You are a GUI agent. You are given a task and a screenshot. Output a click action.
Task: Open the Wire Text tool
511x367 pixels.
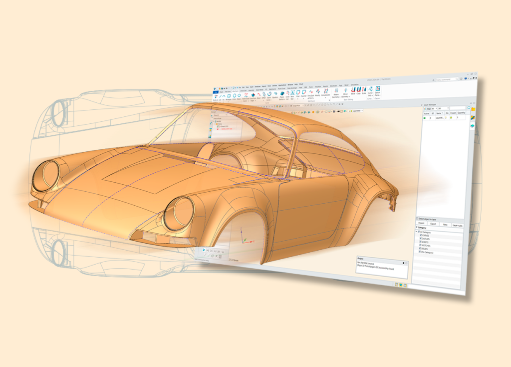pyautogui.click(x=292, y=94)
